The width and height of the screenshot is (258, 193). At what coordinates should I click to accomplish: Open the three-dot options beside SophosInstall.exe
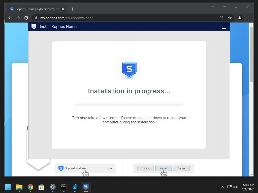tap(110, 168)
